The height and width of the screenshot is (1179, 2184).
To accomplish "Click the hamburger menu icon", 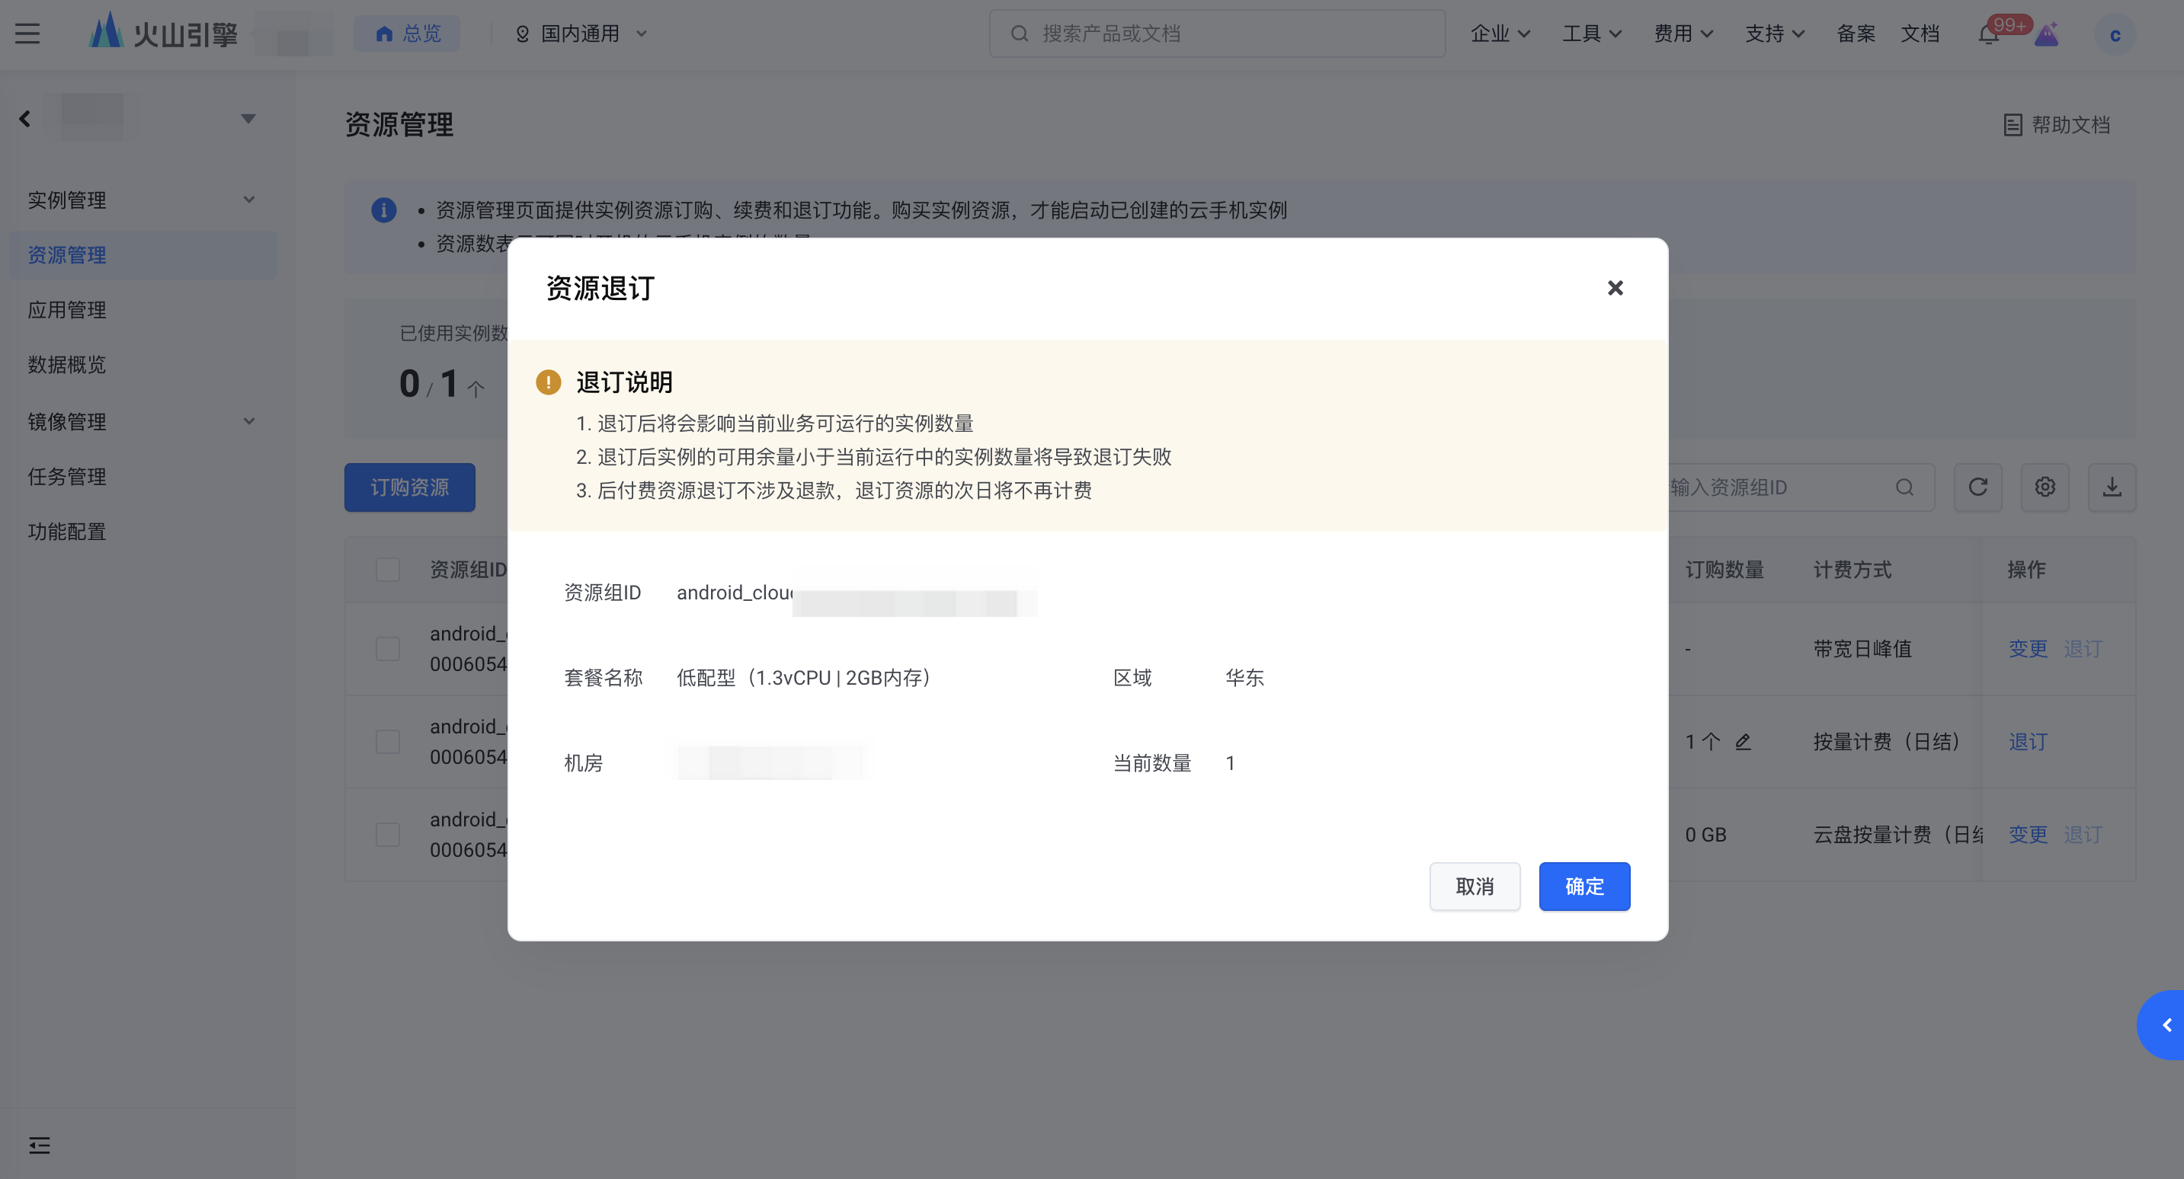I will (x=27, y=34).
